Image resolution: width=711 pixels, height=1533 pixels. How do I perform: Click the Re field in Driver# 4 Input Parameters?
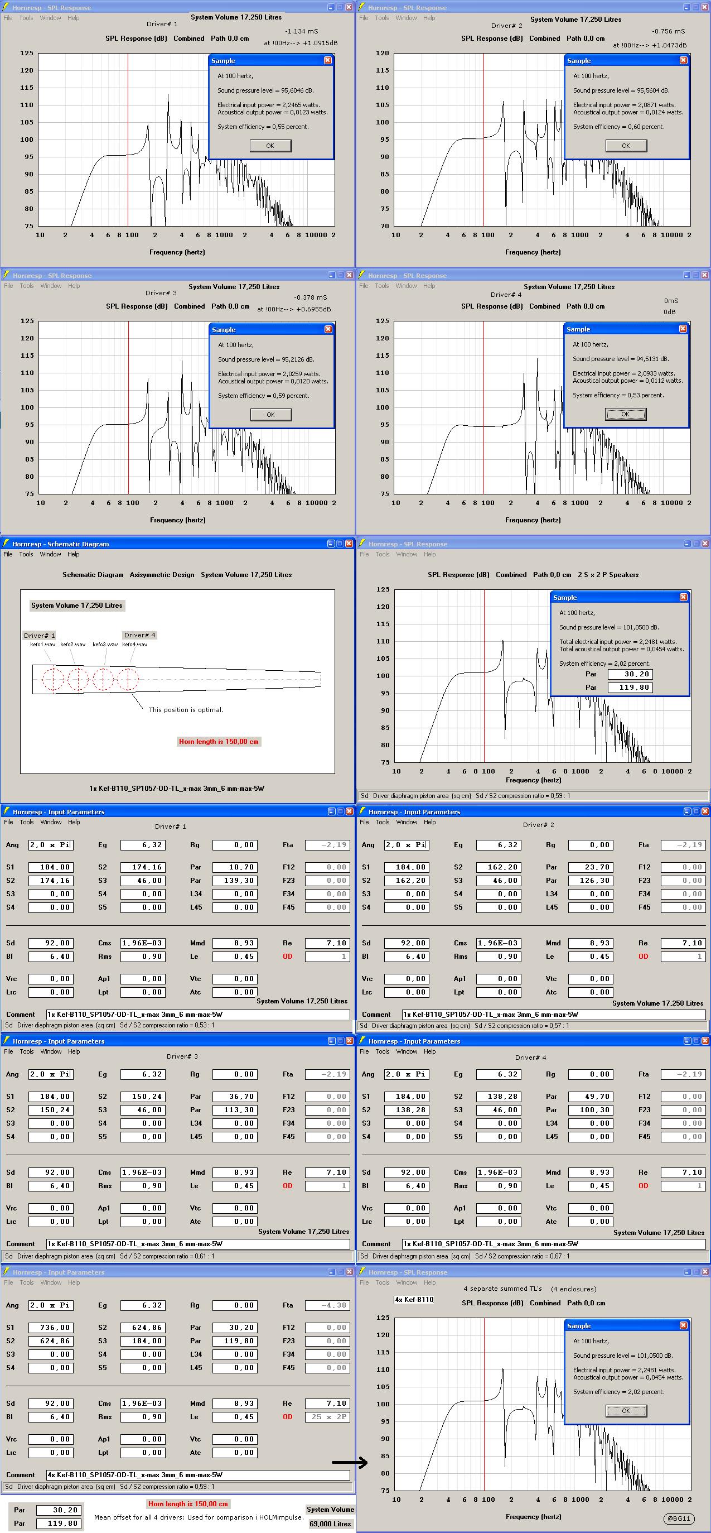(x=683, y=1172)
